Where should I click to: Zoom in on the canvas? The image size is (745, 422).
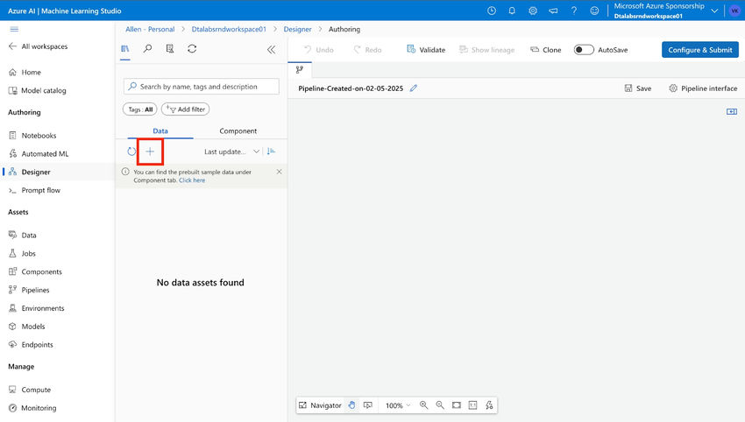424,404
